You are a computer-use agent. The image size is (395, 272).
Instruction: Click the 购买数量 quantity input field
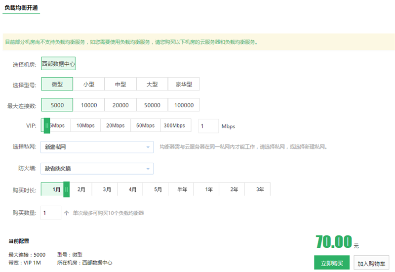coord(51,213)
